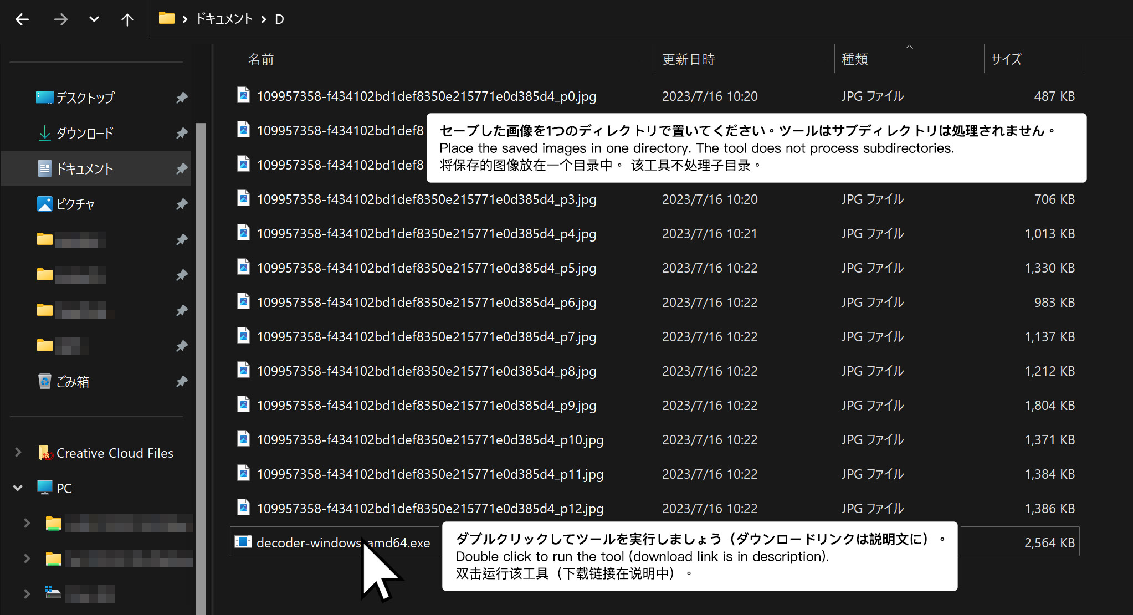Click the JPG icon of the _p6.jpg file

(x=243, y=301)
